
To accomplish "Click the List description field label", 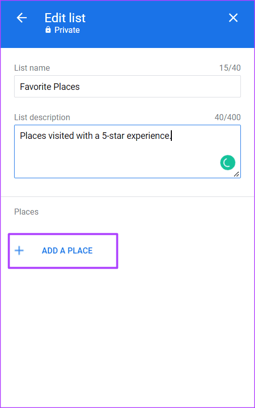I will tap(42, 117).
